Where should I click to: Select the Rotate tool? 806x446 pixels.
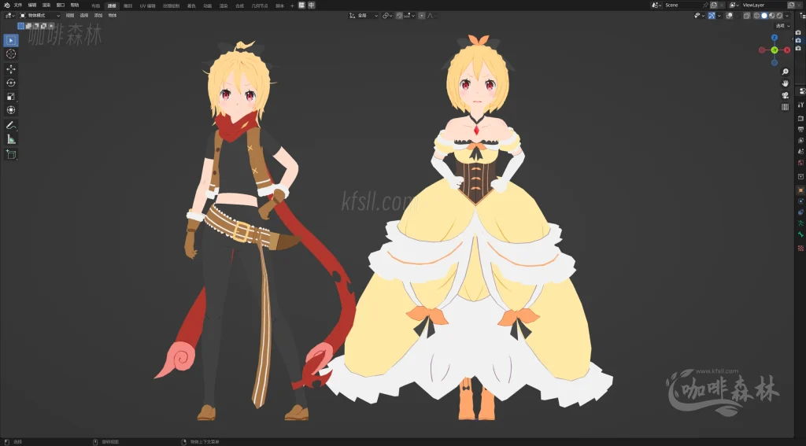(11, 83)
